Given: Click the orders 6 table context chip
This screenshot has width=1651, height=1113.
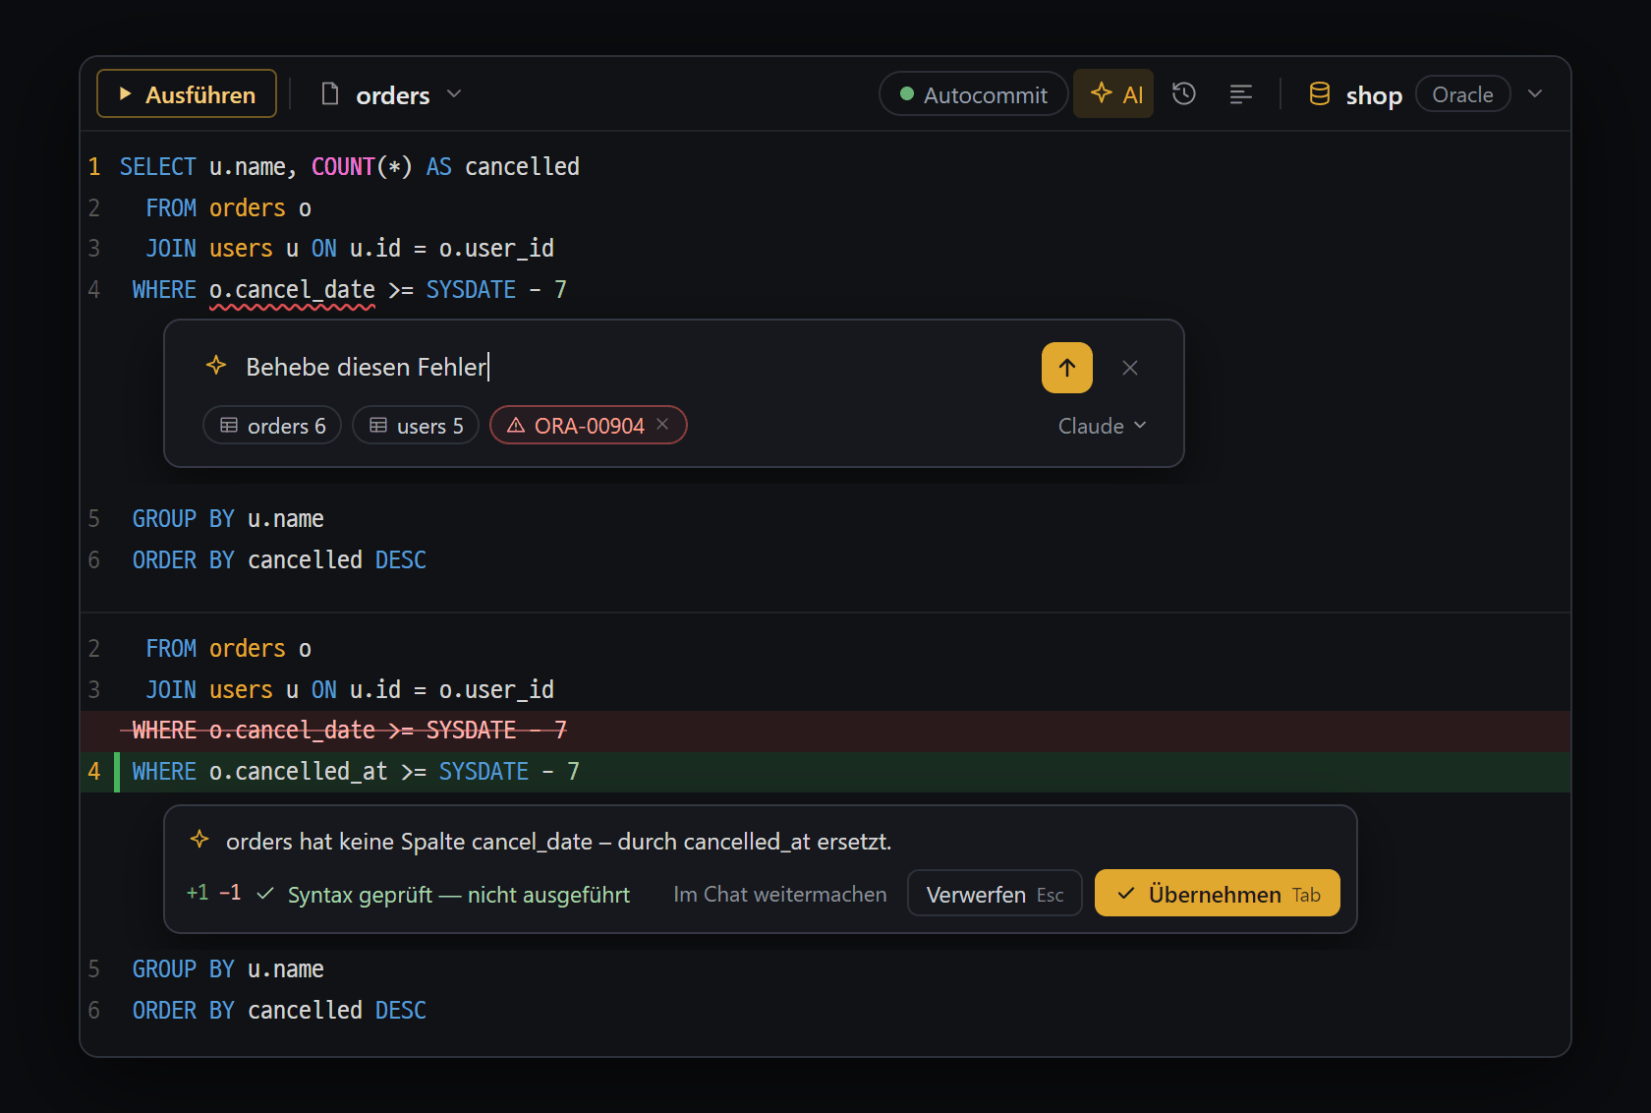Looking at the screenshot, I should (272, 426).
